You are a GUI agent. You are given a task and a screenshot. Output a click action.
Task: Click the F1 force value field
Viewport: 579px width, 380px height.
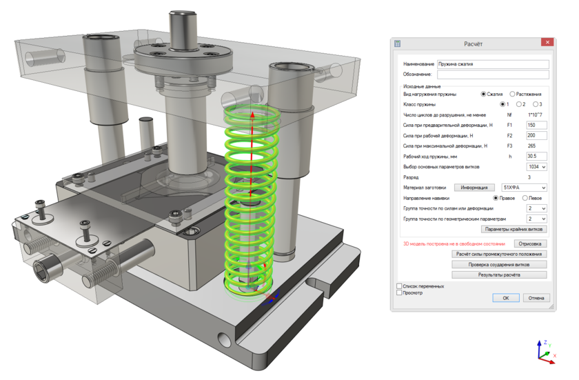coord(536,126)
